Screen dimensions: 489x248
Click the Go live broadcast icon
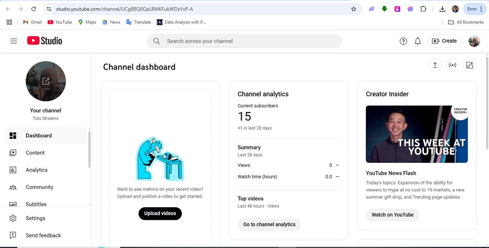[452, 65]
